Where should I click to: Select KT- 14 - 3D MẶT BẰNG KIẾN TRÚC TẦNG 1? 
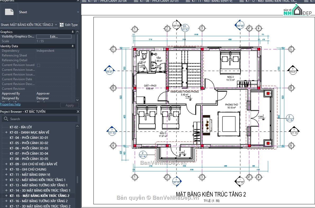tap(40, 190)
